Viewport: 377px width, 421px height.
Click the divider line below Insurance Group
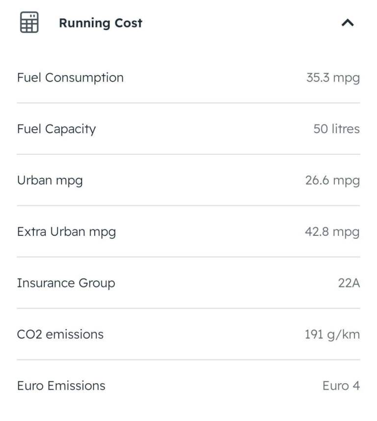(188, 309)
